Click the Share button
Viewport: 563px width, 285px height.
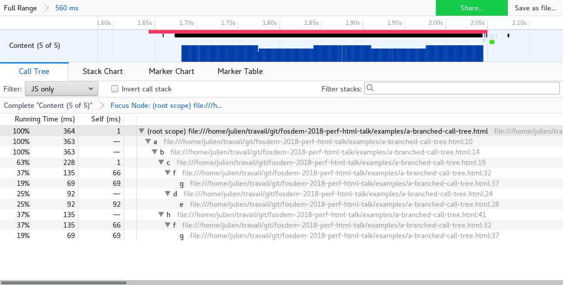472,8
